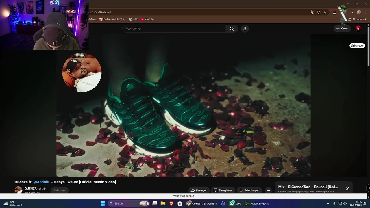Image resolution: width=370 pixels, height=208 pixels.
Task: Click the video player showing green sneakers
Action: point(184,105)
